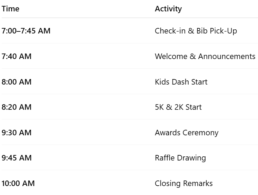Viewport: 258px width, 195px height.
Task: Select Check-in & Bib Pick-Up activity
Action: [x=196, y=31]
